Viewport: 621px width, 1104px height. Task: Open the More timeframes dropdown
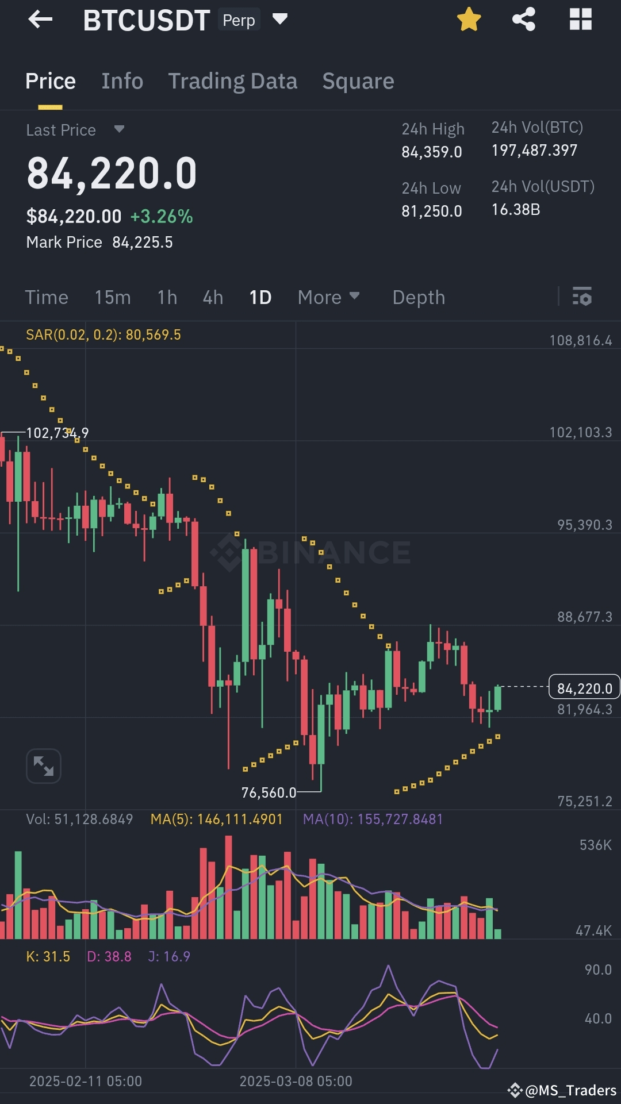click(x=329, y=297)
